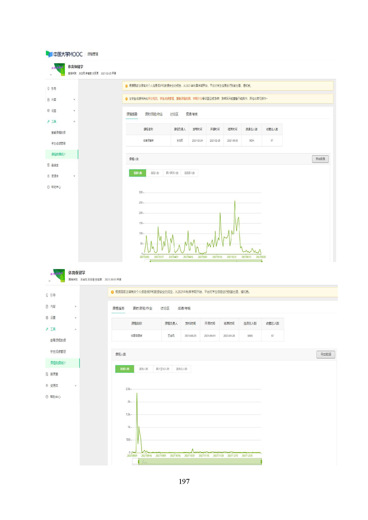
Task: Select 退选总人数 chart option on 2021-09-01 page
Action: (181, 369)
